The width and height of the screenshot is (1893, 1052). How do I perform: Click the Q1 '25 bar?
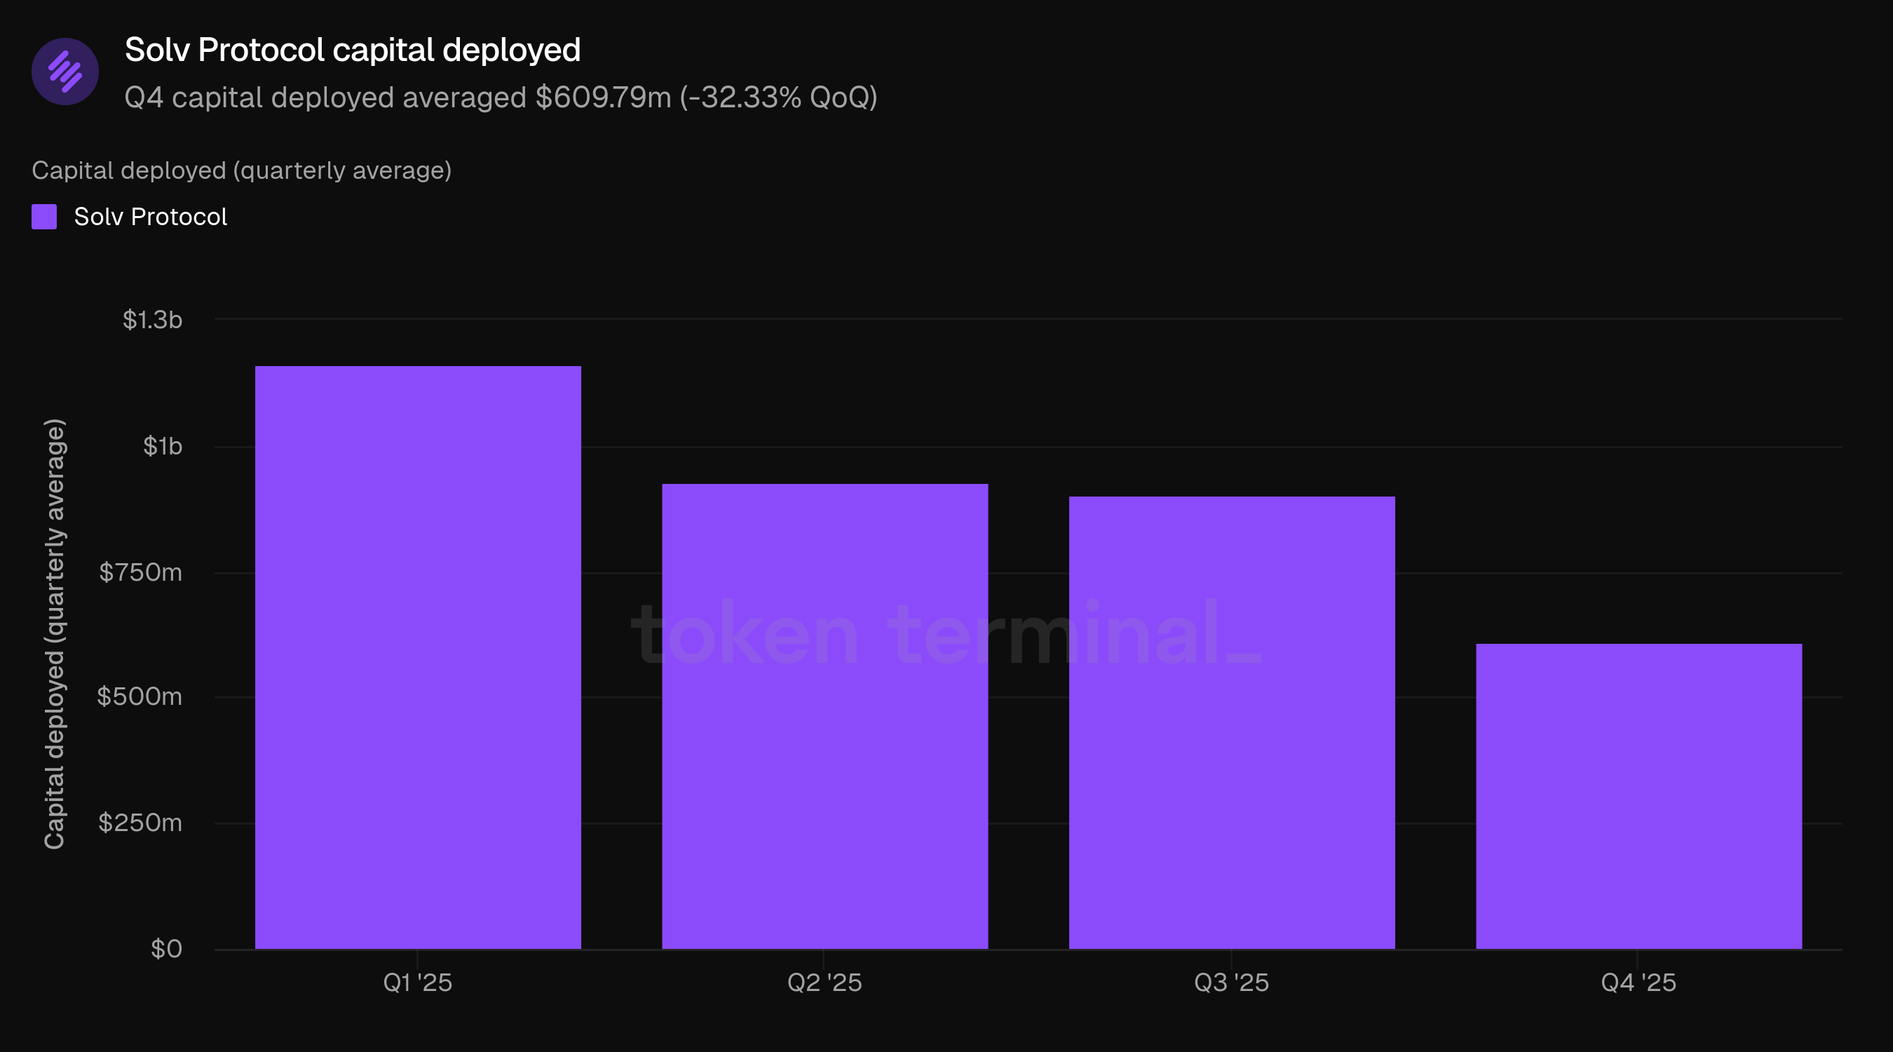tap(417, 657)
